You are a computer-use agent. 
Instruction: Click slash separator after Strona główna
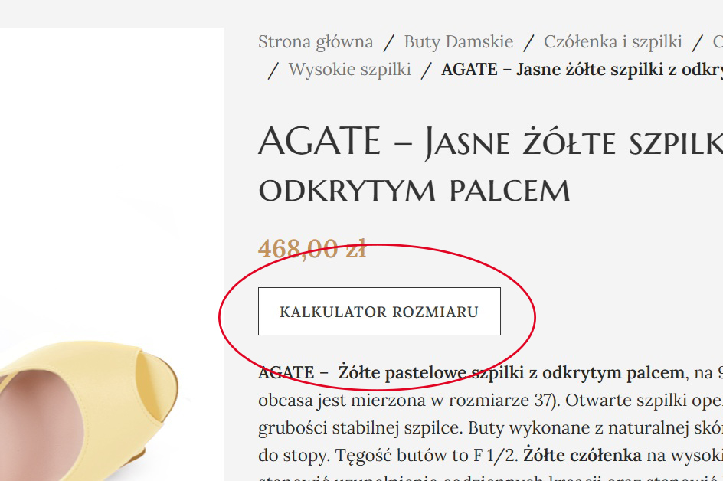389,42
